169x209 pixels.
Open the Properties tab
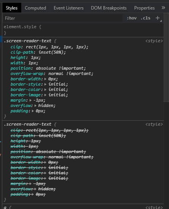point(144,8)
